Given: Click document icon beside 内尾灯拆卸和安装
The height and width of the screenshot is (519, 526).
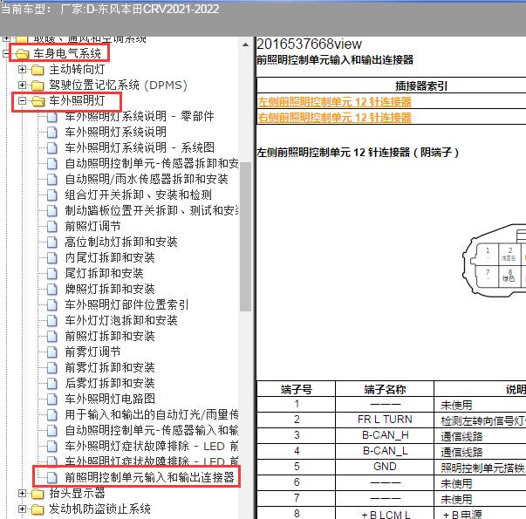Looking at the screenshot, I should pos(52,258).
